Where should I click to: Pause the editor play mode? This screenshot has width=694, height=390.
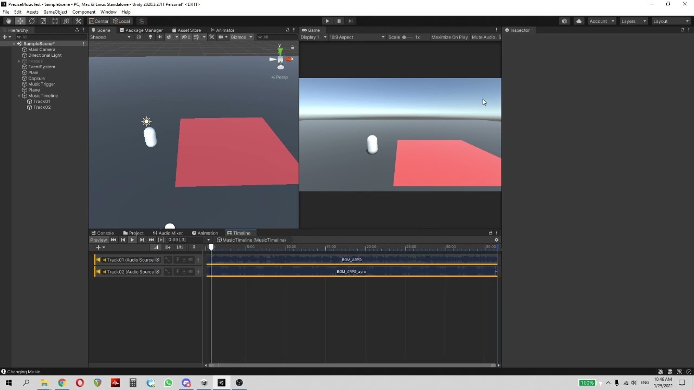tap(339, 21)
